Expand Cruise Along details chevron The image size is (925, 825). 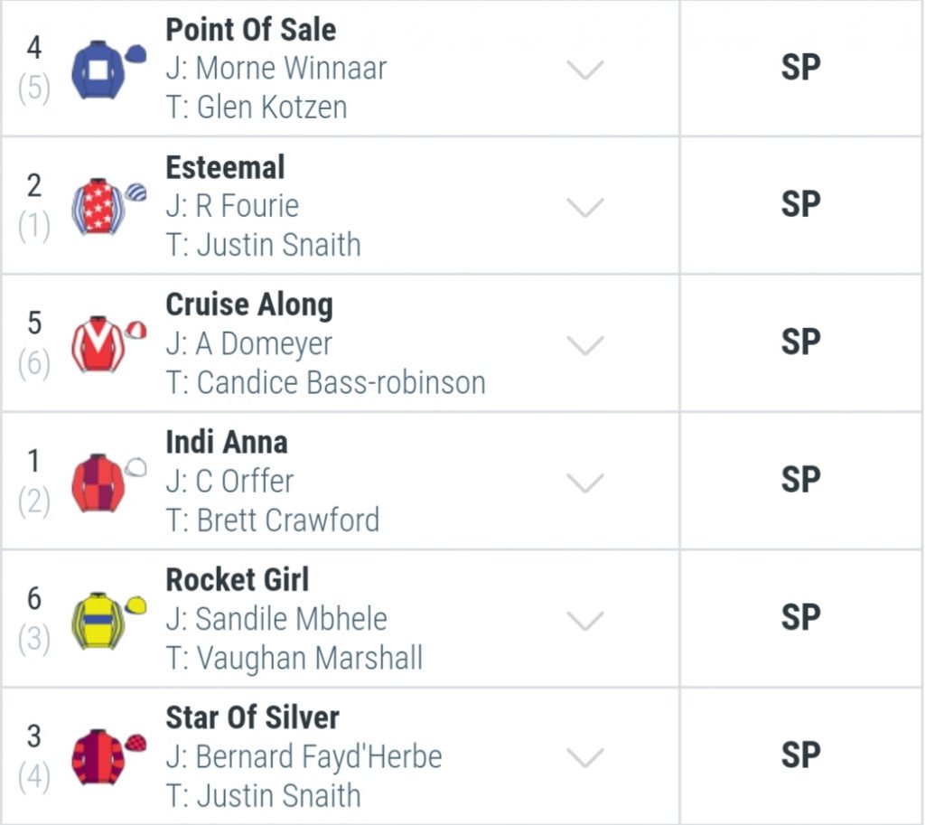click(x=584, y=345)
